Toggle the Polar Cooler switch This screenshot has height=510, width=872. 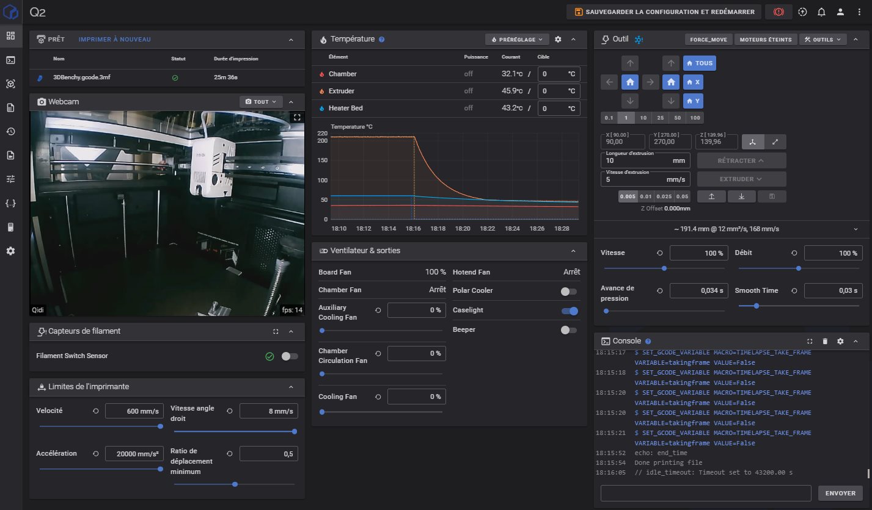(x=568, y=292)
